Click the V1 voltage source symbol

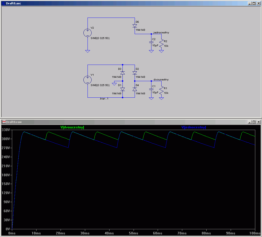point(88,80)
